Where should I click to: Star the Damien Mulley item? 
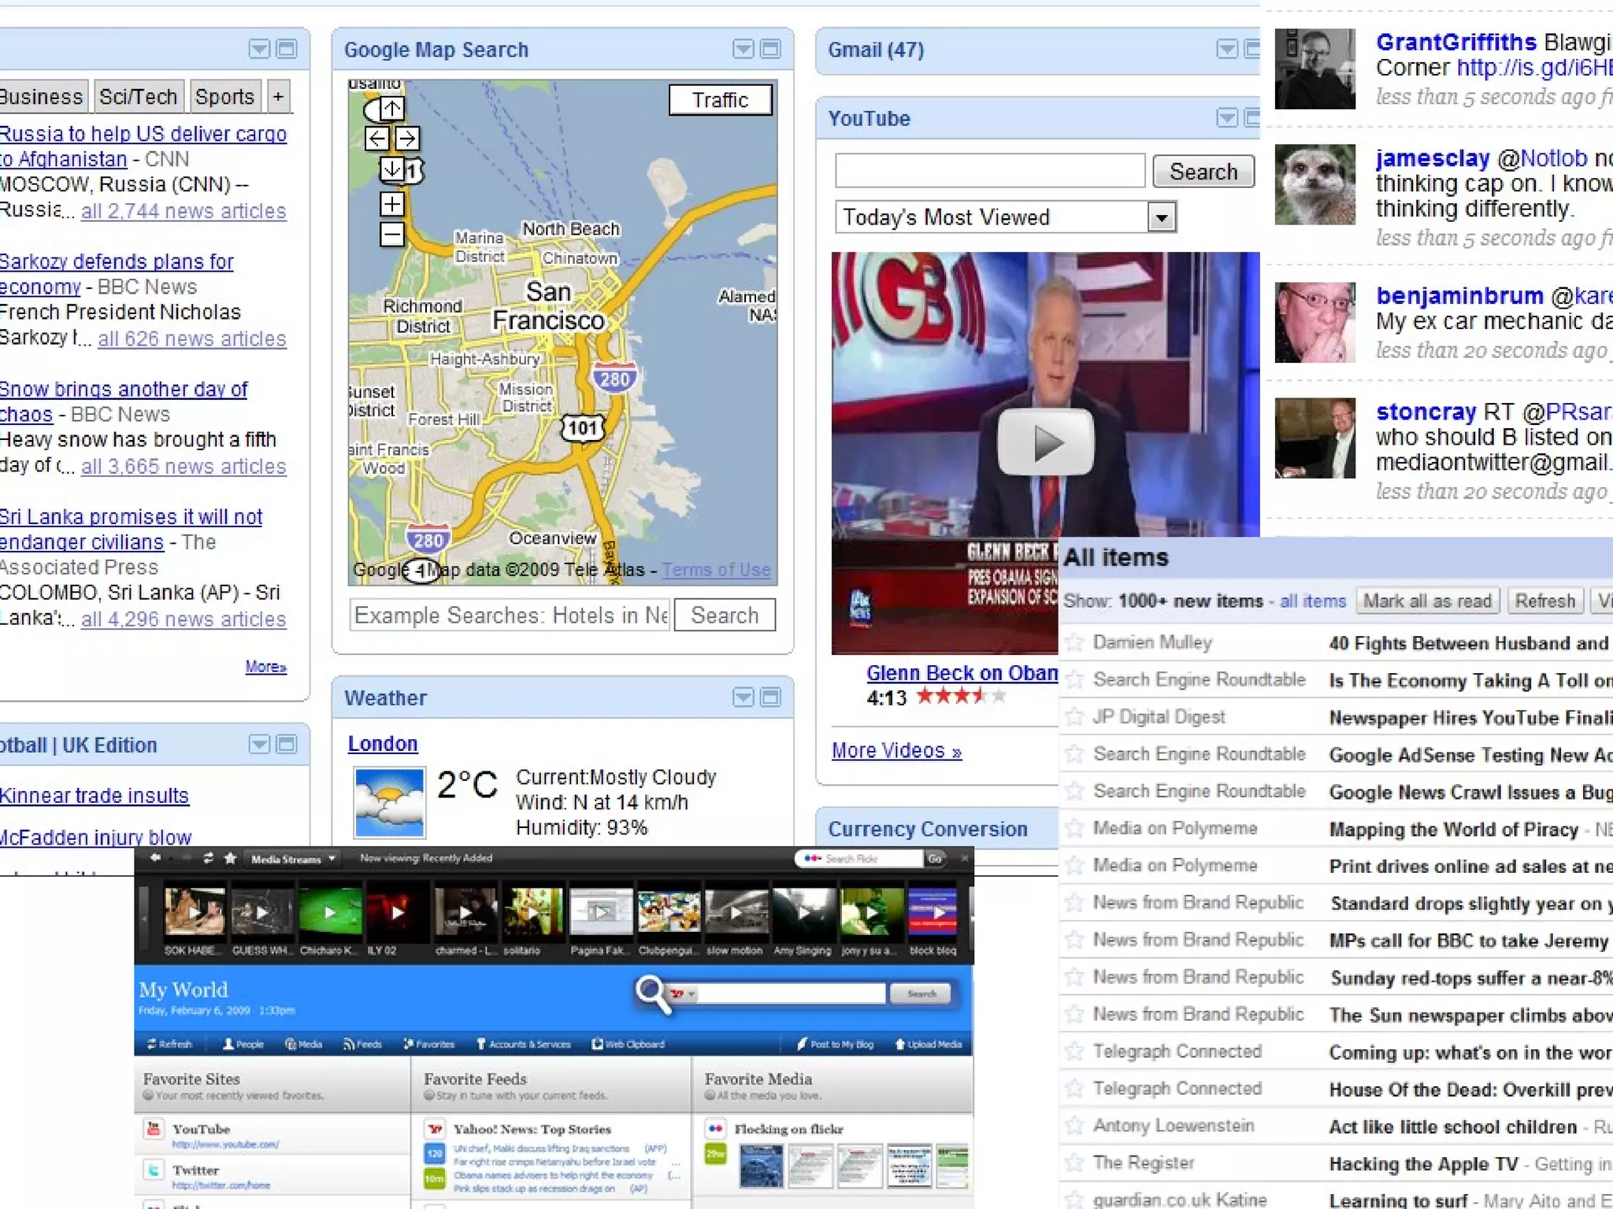(1074, 642)
